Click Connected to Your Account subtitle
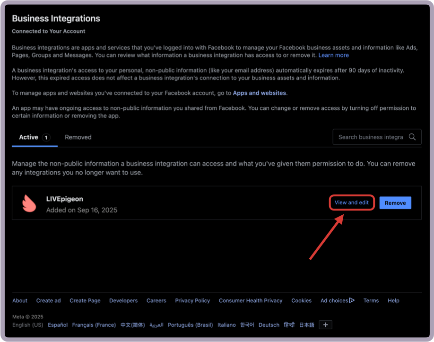Viewport: 434px width, 342px height. pyautogui.click(x=48, y=31)
